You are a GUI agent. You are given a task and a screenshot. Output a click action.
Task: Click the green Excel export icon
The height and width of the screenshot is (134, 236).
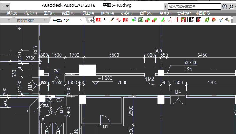[141, 20]
